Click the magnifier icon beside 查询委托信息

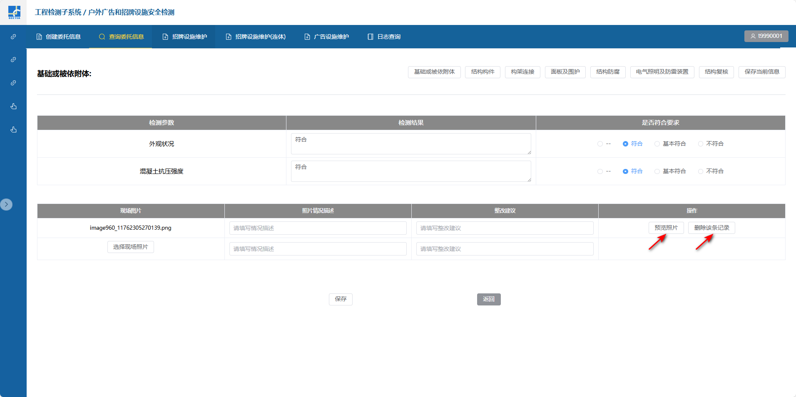point(102,37)
